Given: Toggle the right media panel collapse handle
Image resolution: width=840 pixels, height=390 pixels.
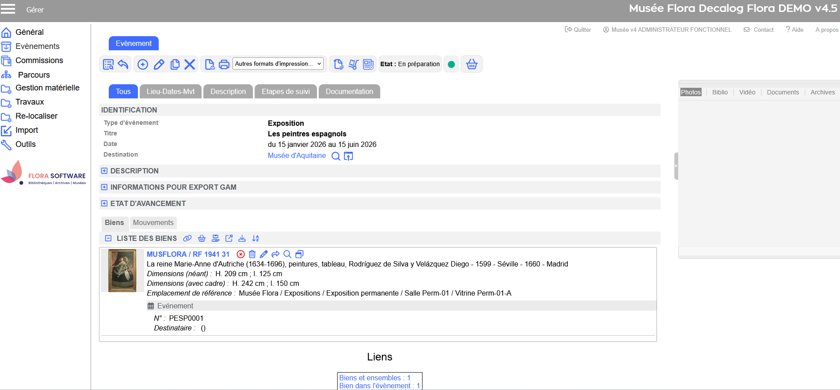Looking at the screenshot, I should [676, 166].
